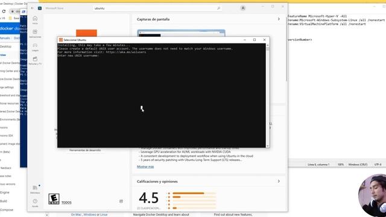
Task: Minimize the Ubuntu terminal window
Action: tap(245, 40)
